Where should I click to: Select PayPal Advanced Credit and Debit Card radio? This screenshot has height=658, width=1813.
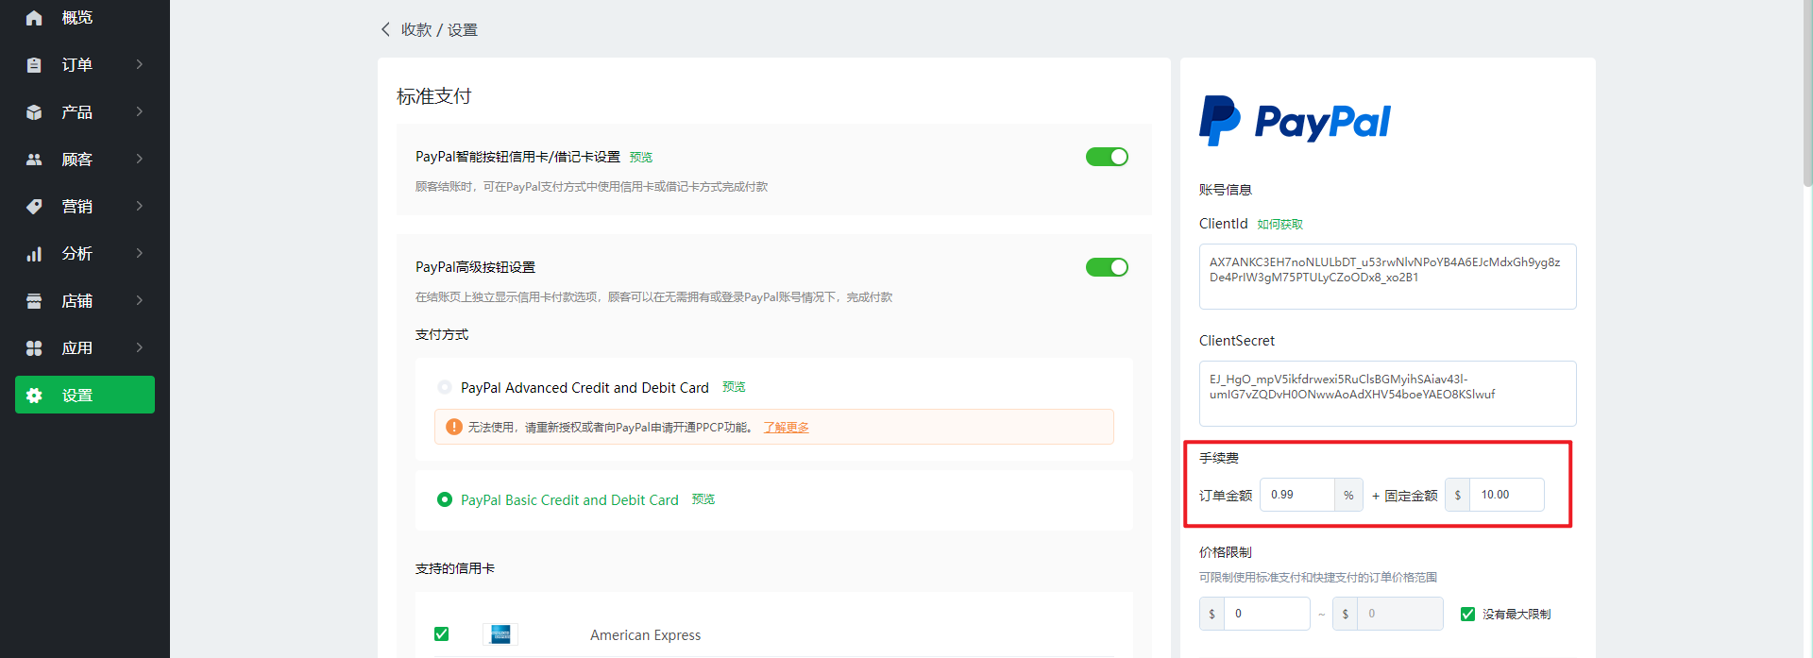445,387
